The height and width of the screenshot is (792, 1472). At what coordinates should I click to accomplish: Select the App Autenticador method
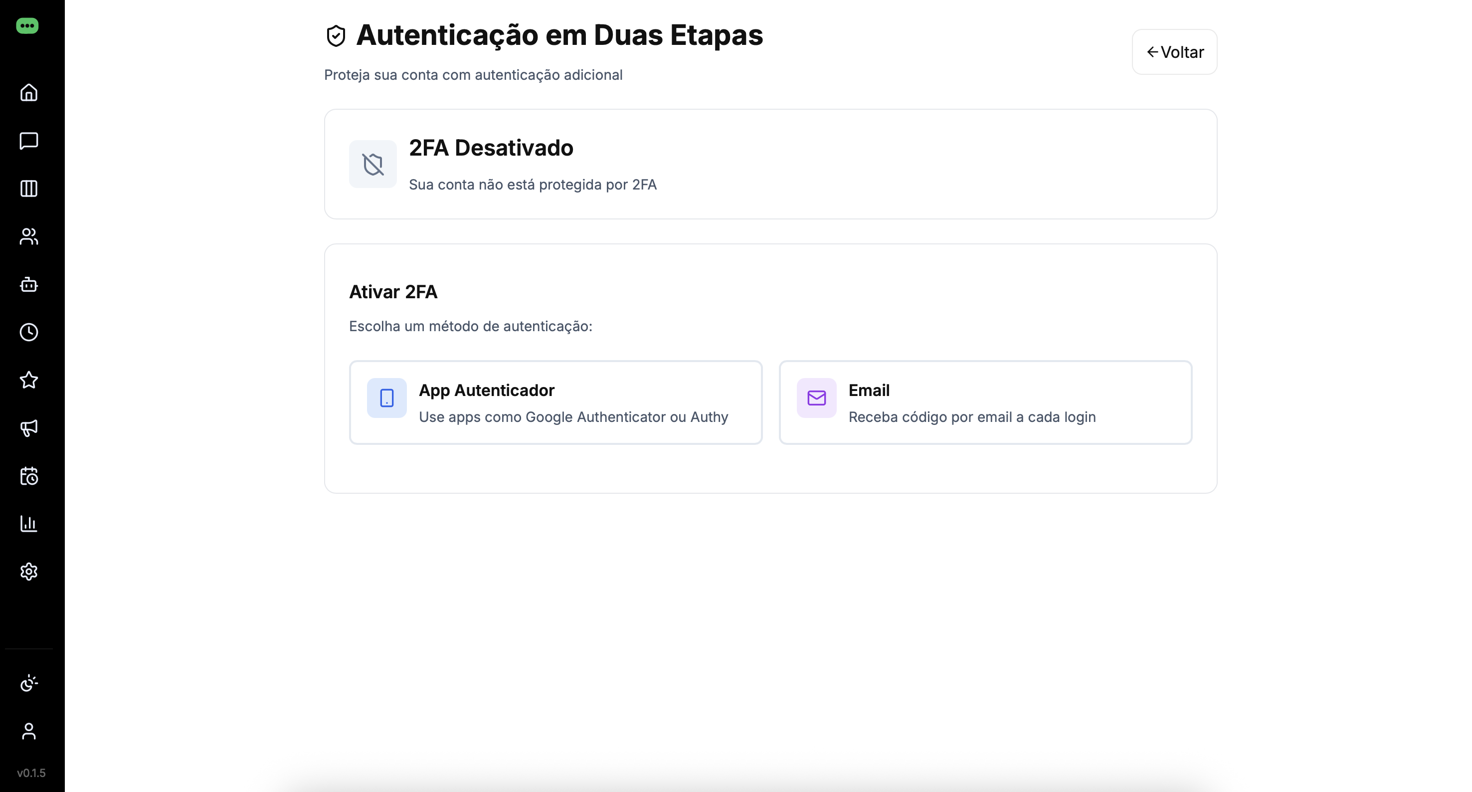[555, 402]
